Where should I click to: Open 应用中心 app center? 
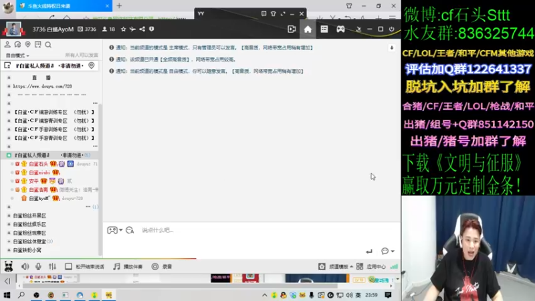371,266
